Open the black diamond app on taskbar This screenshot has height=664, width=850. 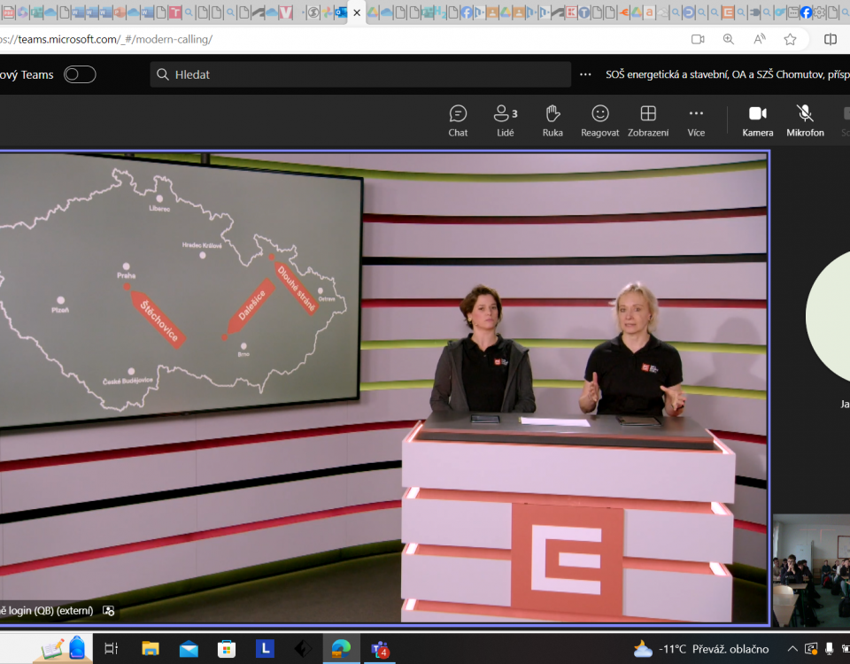pyautogui.click(x=303, y=648)
